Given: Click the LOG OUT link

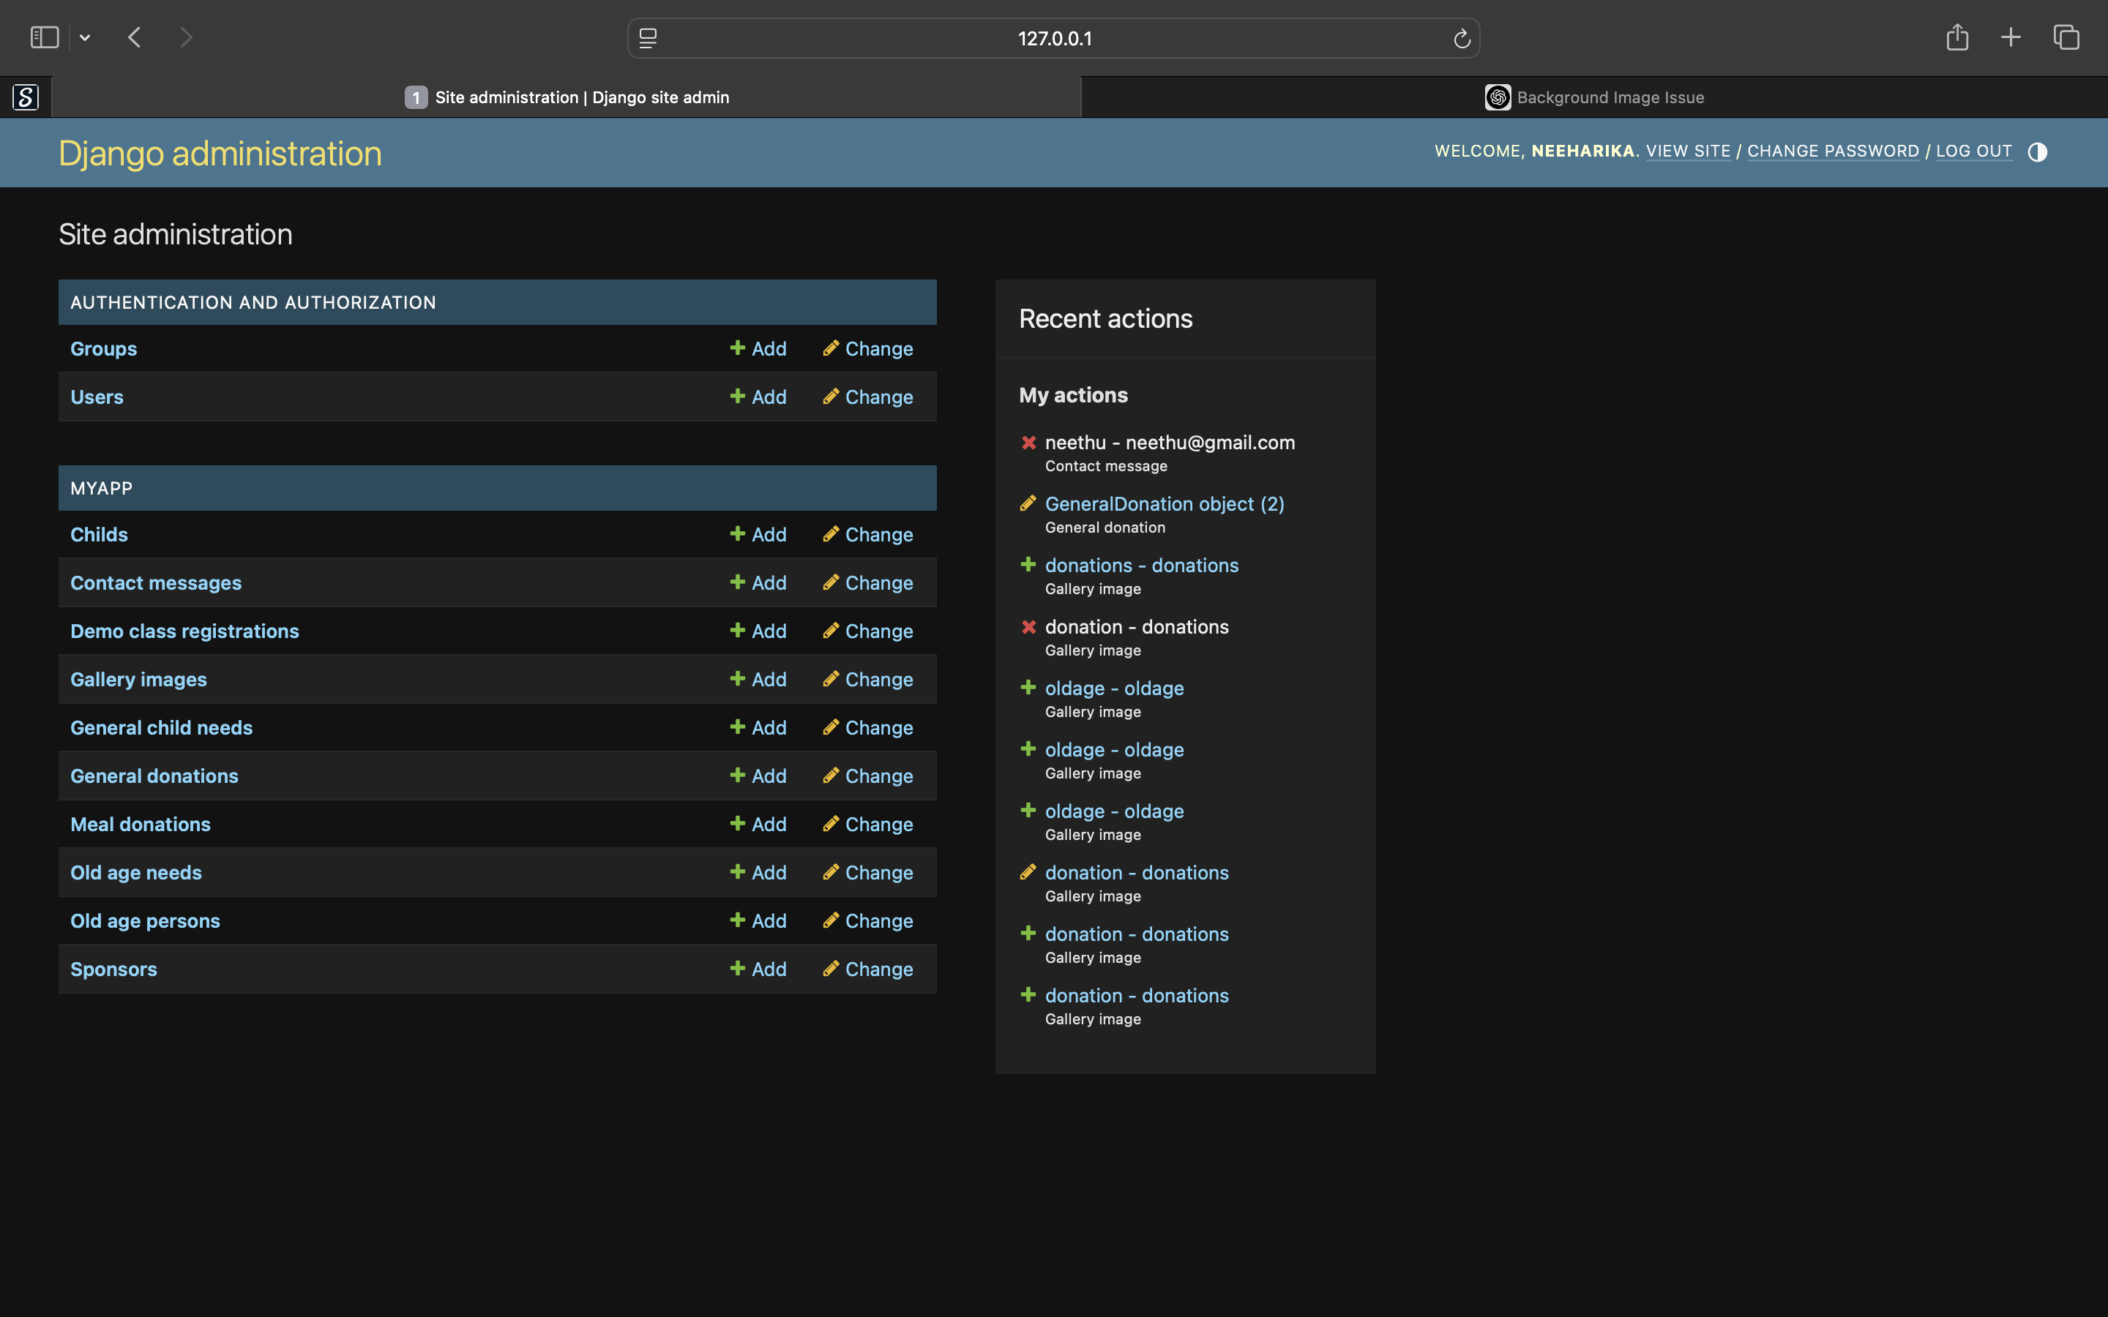Looking at the screenshot, I should [1973, 151].
